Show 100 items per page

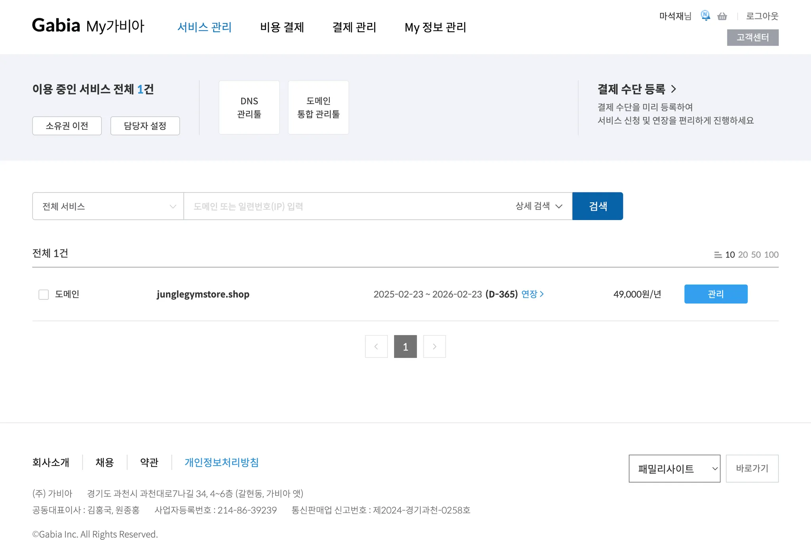(771, 255)
